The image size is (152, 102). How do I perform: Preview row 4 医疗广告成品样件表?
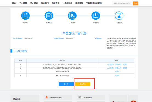[x=117, y=75]
